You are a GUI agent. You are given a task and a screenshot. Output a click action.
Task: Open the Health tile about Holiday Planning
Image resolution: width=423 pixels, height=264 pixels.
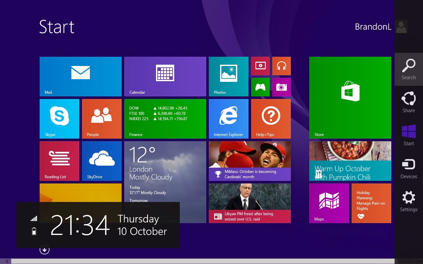click(x=371, y=203)
